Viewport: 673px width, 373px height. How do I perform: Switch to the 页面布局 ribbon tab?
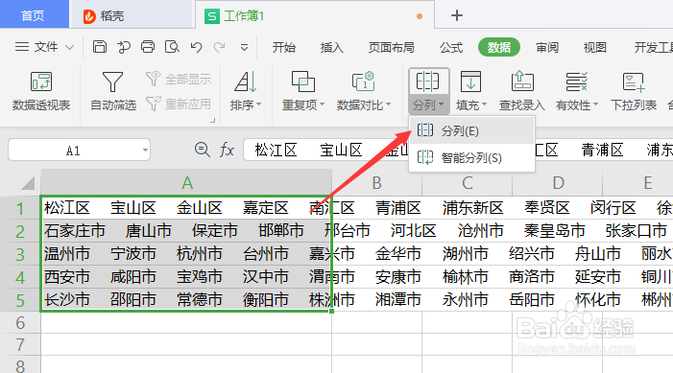(x=391, y=47)
